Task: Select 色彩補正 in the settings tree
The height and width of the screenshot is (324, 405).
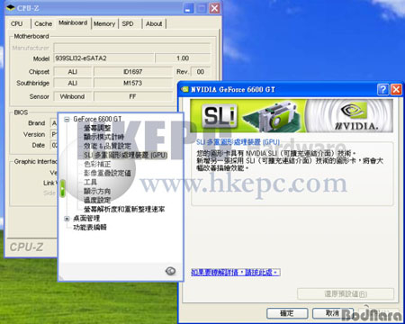Action: pyautogui.click(x=97, y=164)
